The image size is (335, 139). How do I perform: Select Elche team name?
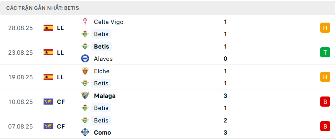click(102, 71)
